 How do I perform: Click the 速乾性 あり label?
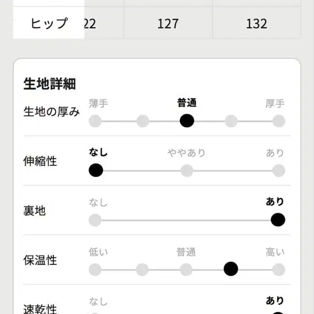coord(275,300)
